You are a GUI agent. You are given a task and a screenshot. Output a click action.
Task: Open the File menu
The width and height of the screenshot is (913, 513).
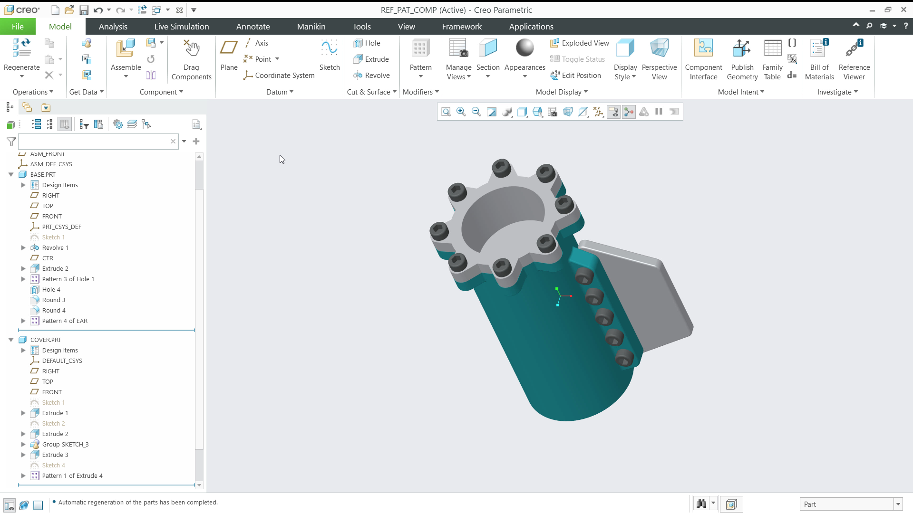pos(18,27)
